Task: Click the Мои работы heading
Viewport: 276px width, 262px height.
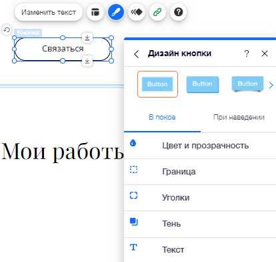Action: tap(62, 152)
